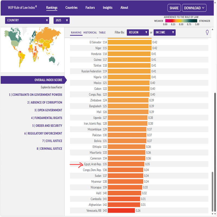Select the RANKING tab
This screenshot has height=217, width=217.
(x=76, y=33)
